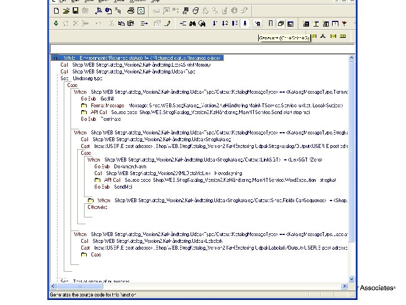The height and width of the screenshot is (305, 406).
Task: Click the Print printer icon
Action: tap(131, 11)
